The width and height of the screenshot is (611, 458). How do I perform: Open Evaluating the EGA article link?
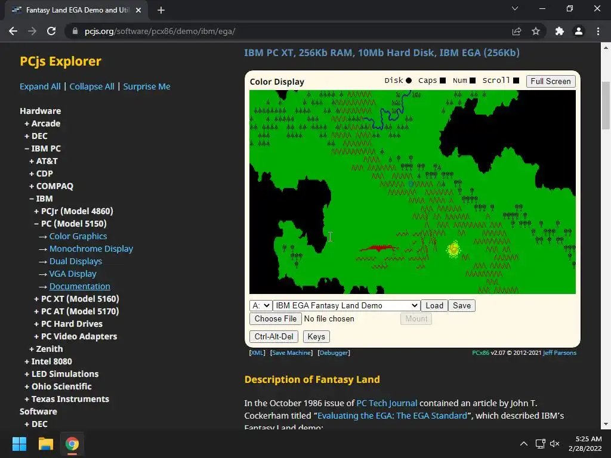(392, 416)
